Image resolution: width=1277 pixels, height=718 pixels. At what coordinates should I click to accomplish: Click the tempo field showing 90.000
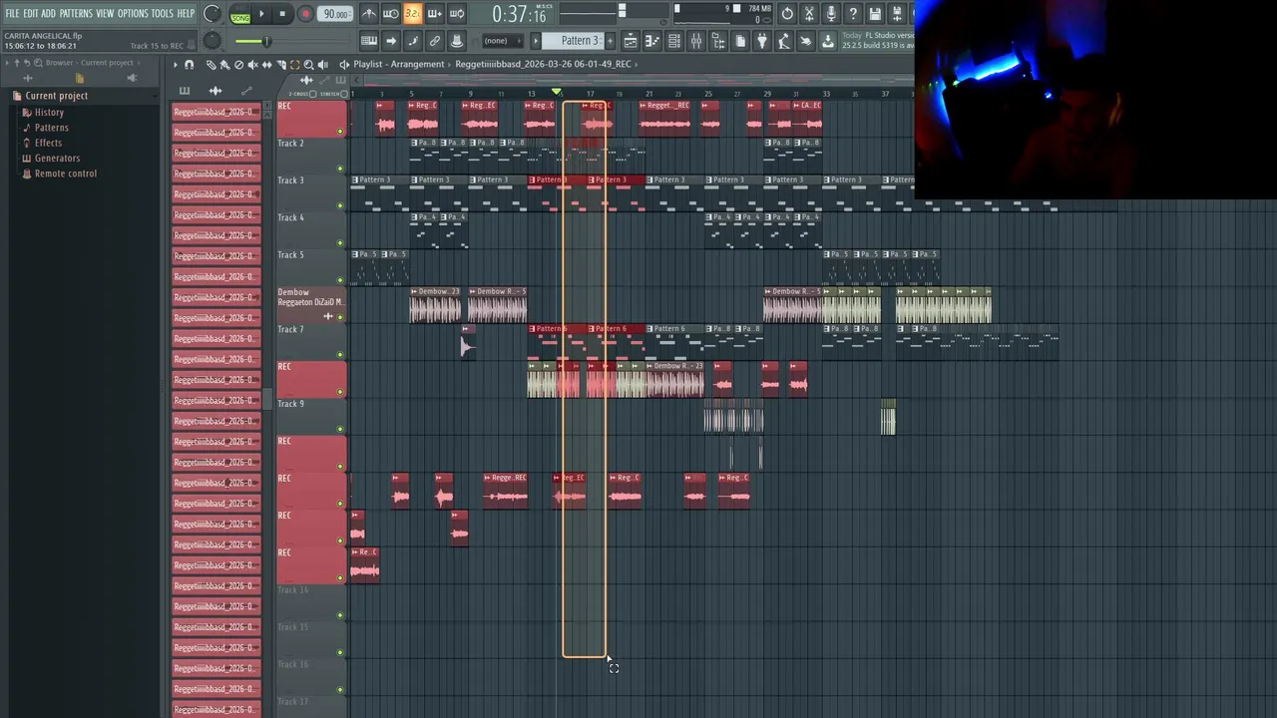click(336, 14)
